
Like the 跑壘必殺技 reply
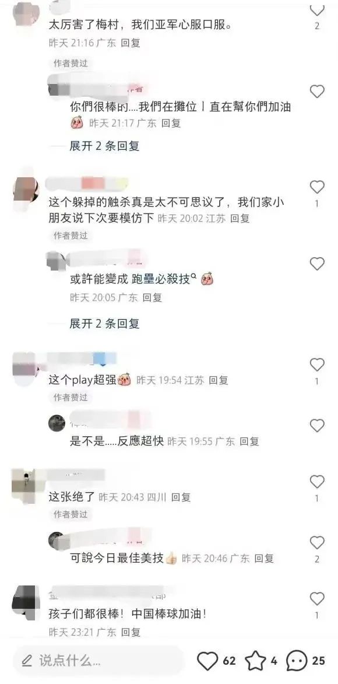[317, 264]
